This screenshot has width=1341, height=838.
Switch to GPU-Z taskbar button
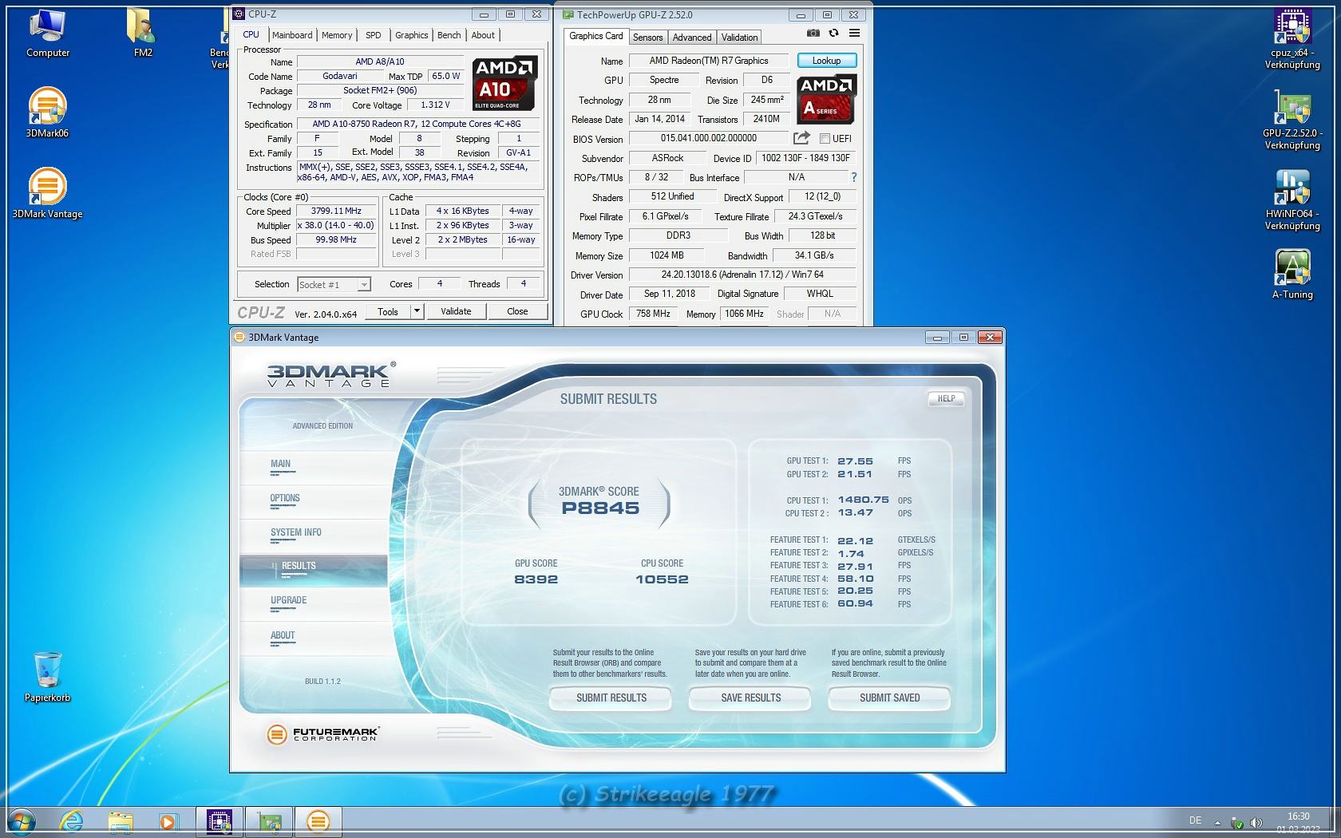(x=268, y=821)
